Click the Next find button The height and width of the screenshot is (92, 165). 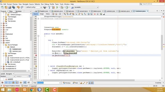(76, 83)
